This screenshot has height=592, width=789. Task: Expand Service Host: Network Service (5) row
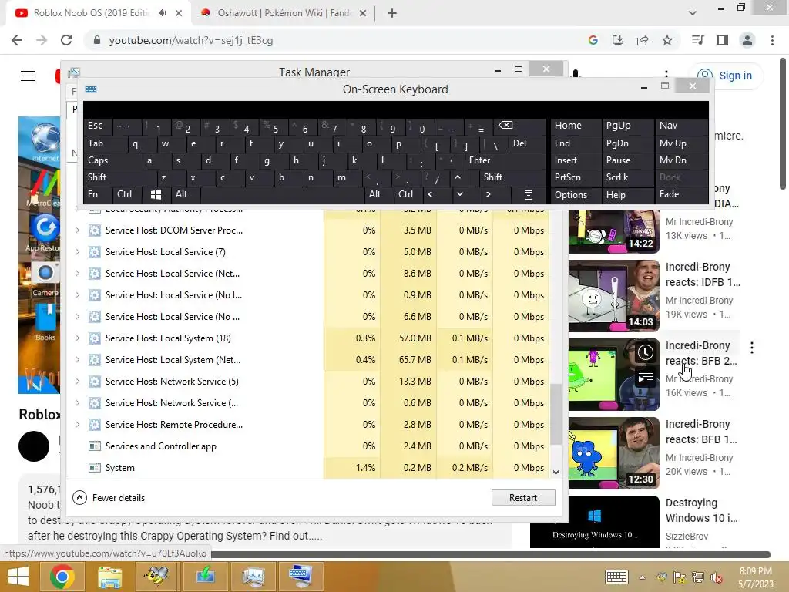(x=77, y=382)
